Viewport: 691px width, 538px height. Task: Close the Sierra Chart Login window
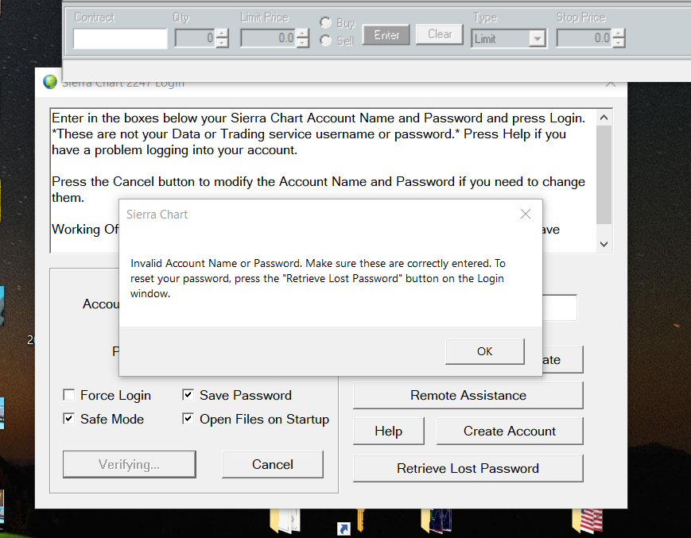point(611,83)
